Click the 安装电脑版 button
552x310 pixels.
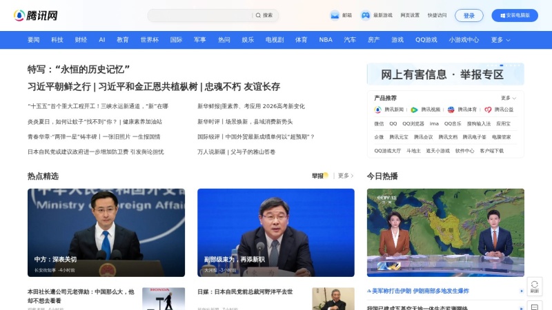[515, 15]
